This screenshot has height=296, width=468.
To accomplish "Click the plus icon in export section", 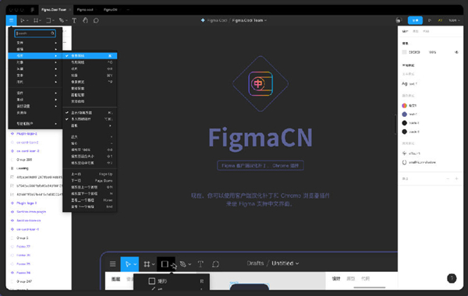I will coord(456,178).
